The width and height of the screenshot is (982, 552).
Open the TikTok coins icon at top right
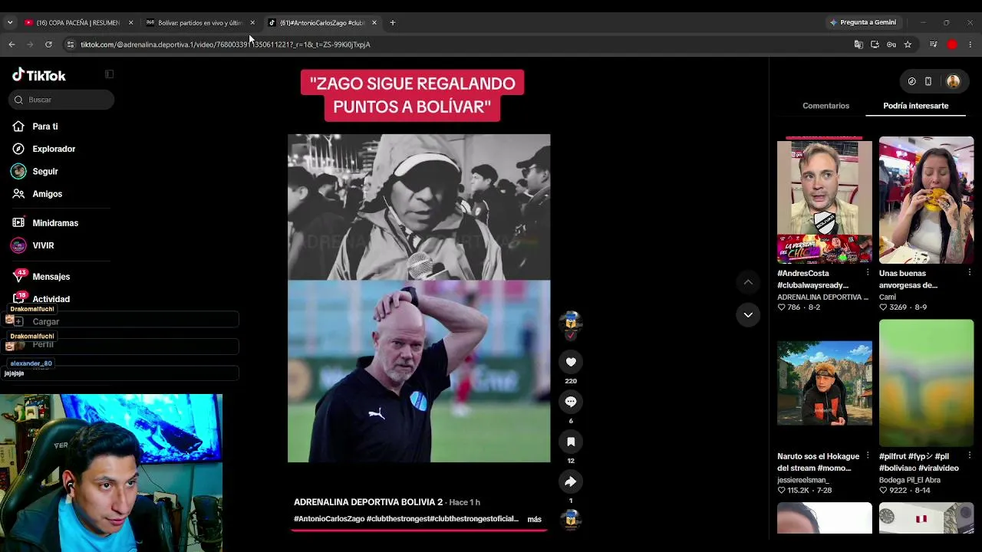(911, 81)
